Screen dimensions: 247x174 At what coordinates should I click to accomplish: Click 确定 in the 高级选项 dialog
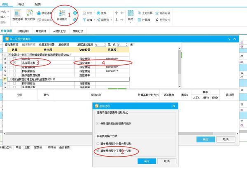click(x=147, y=161)
